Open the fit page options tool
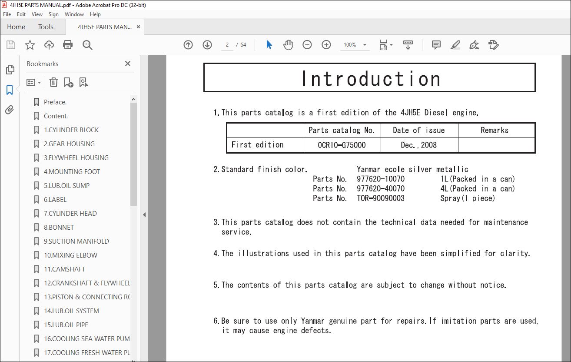The width and height of the screenshot is (571, 362). point(385,45)
